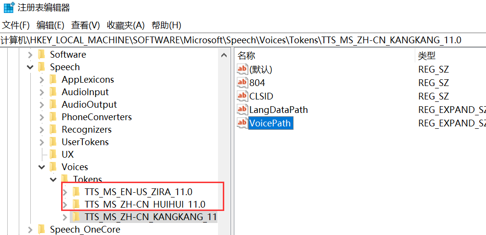Click the PhoneConverters folder icon

(53, 117)
